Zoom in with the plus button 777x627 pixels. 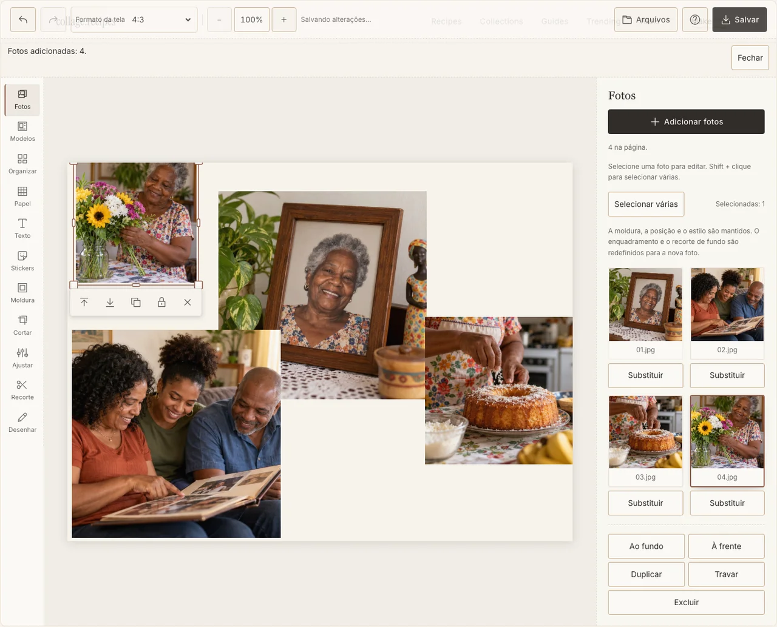click(x=284, y=19)
